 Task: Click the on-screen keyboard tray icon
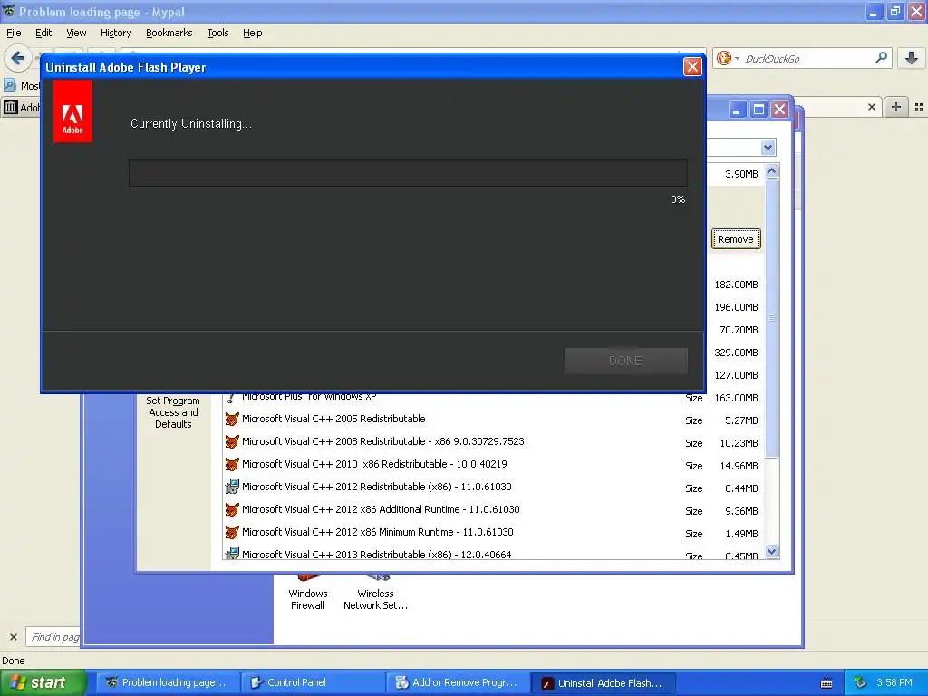[x=826, y=683]
